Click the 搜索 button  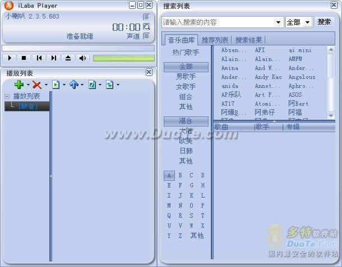(325, 22)
